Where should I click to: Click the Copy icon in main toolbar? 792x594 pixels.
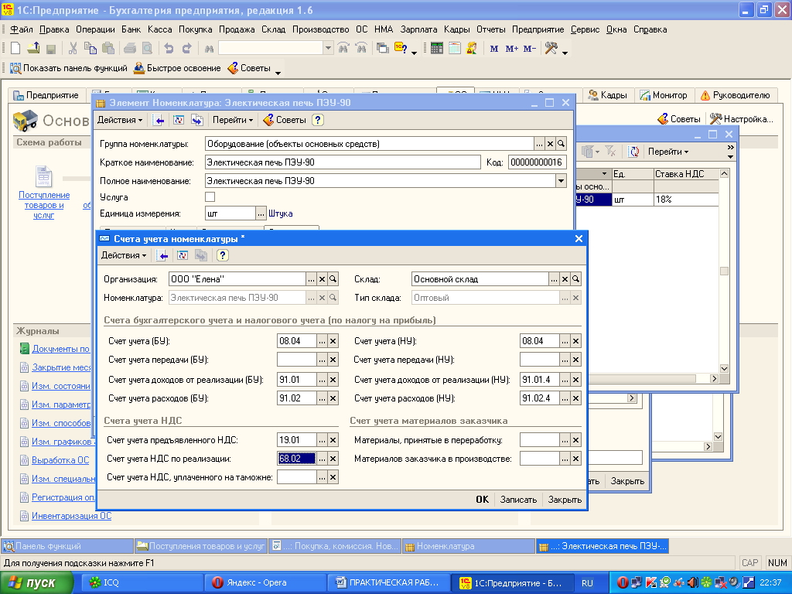pyautogui.click(x=90, y=49)
